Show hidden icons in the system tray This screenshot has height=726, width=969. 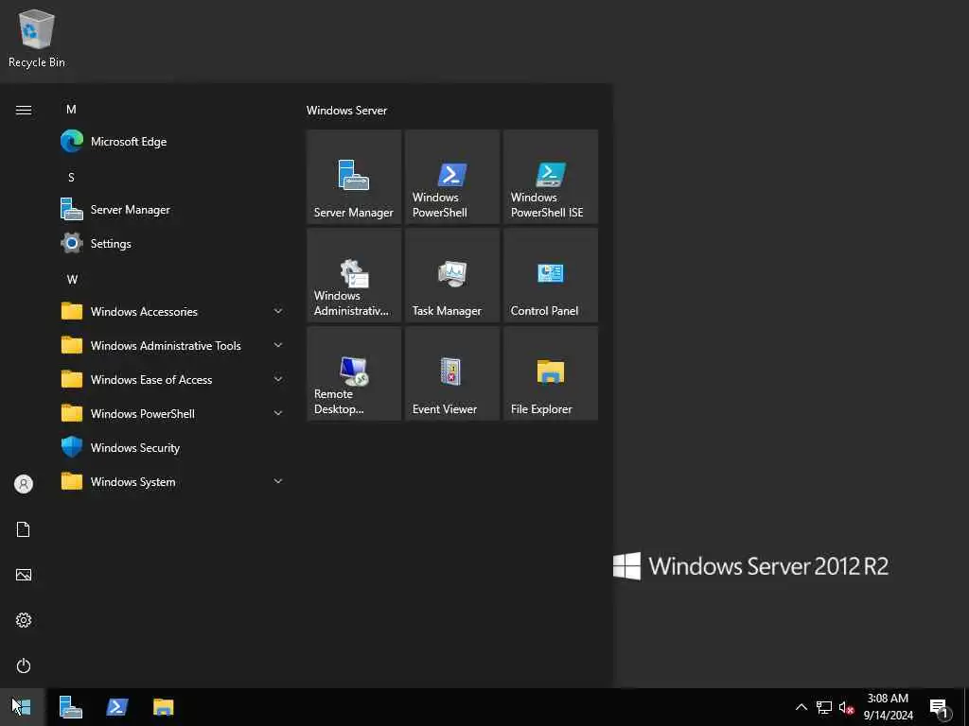click(x=801, y=707)
